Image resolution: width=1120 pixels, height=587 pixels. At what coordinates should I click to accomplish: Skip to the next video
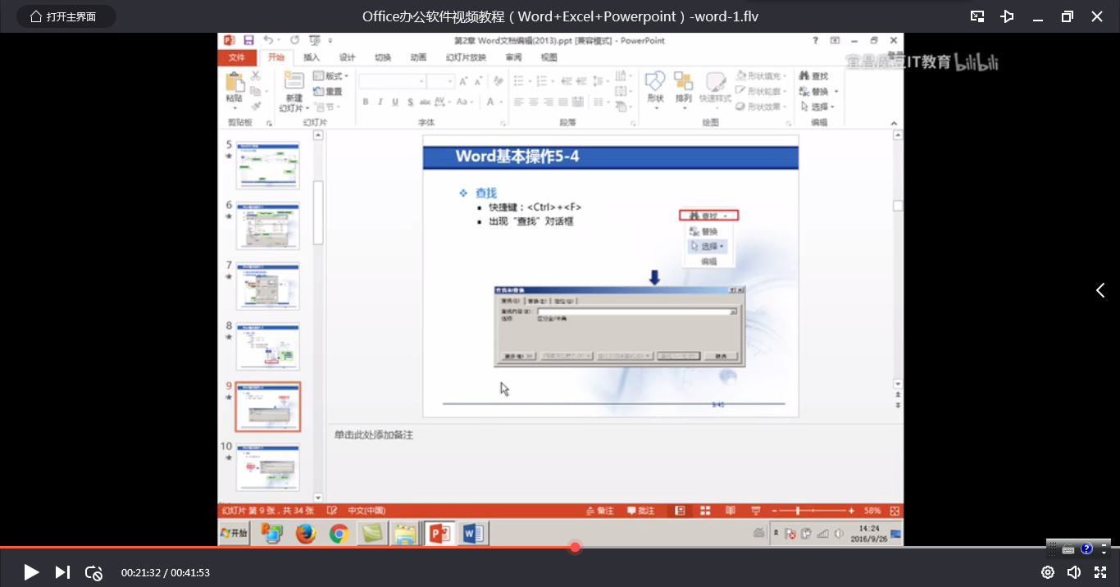pos(62,572)
